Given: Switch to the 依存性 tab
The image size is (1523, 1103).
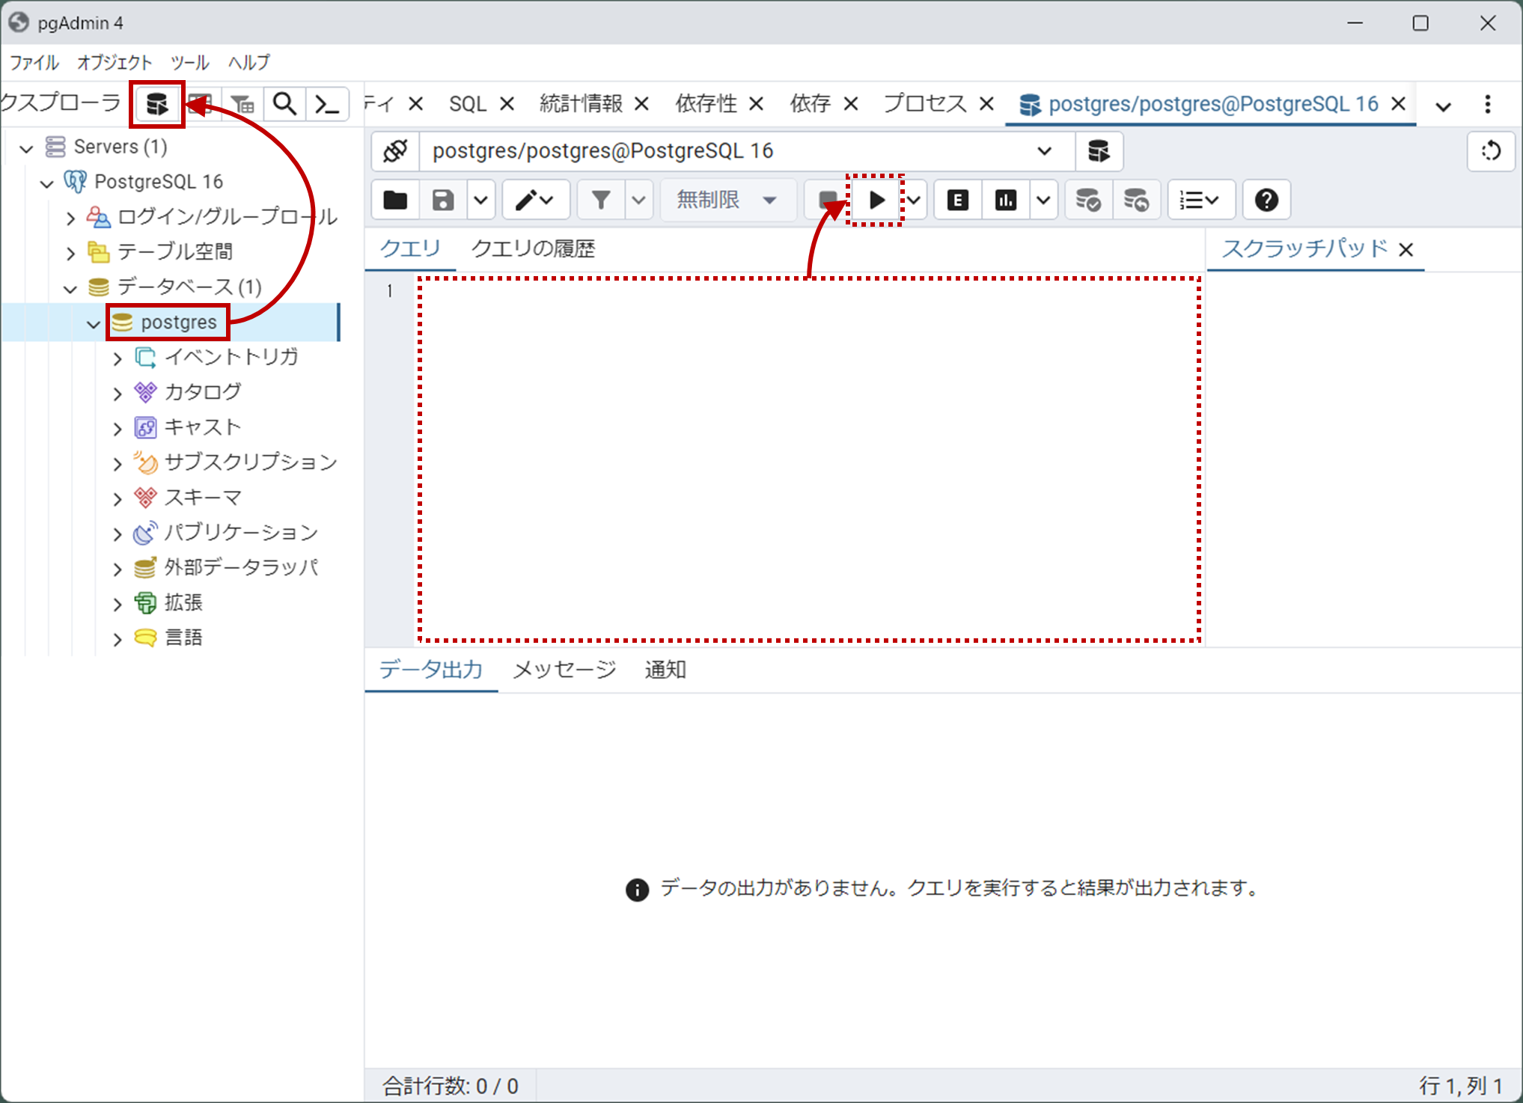Looking at the screenshot, I should 706,104.
